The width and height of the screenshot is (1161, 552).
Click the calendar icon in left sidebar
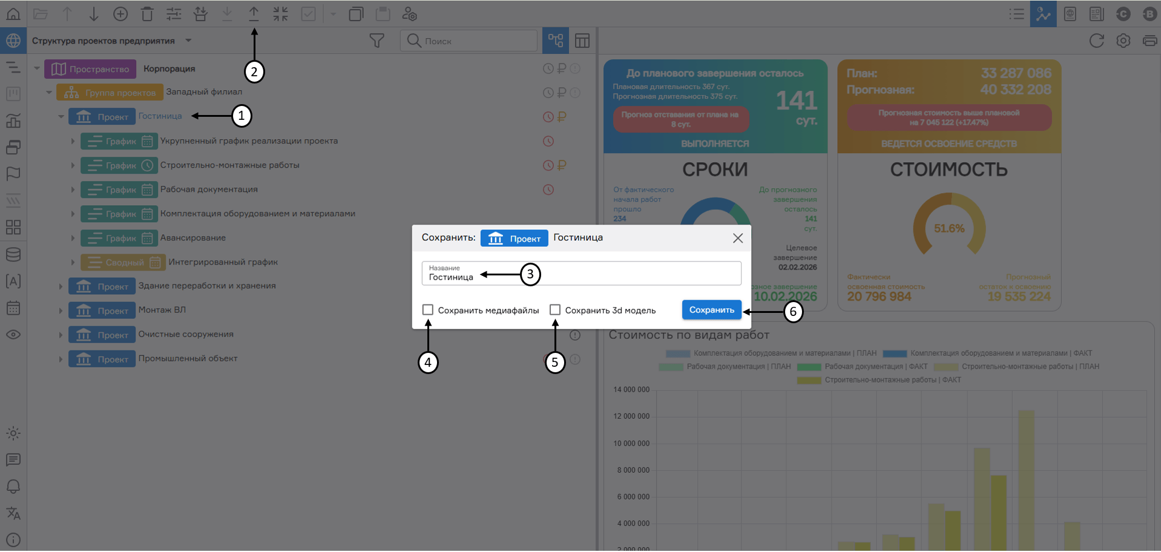(13, 307)
